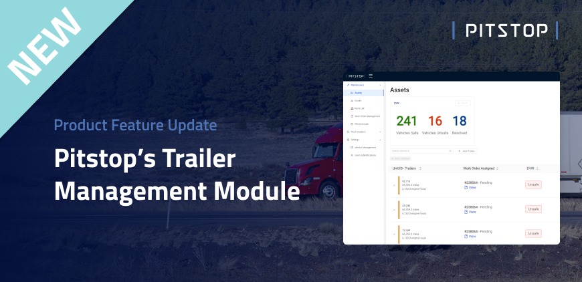The height and width of the screenshot is (282, 582).
Task: Click the 16 Vehicles Unsafe count
Action: point(435,121)
